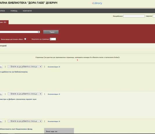Screen dimensions: 155x134
Task: Expand second result's add-to-list dropdown
Action: pos(25,94)
